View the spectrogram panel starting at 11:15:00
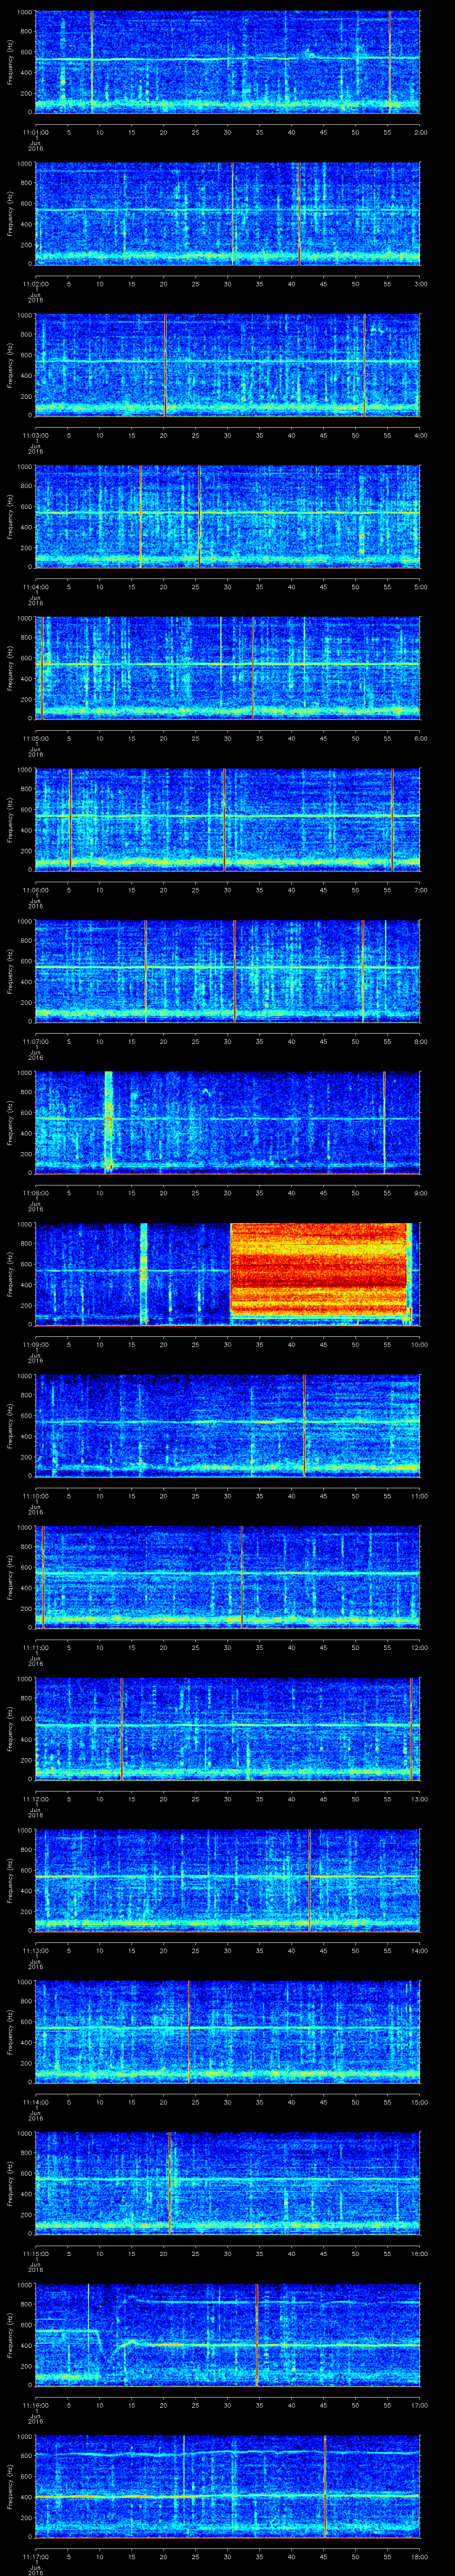 [x=228, y=2183]
